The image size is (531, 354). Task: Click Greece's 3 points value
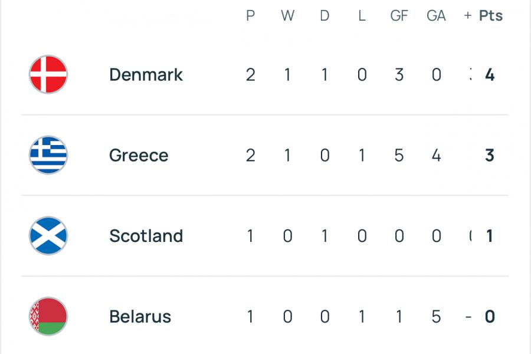489,156
